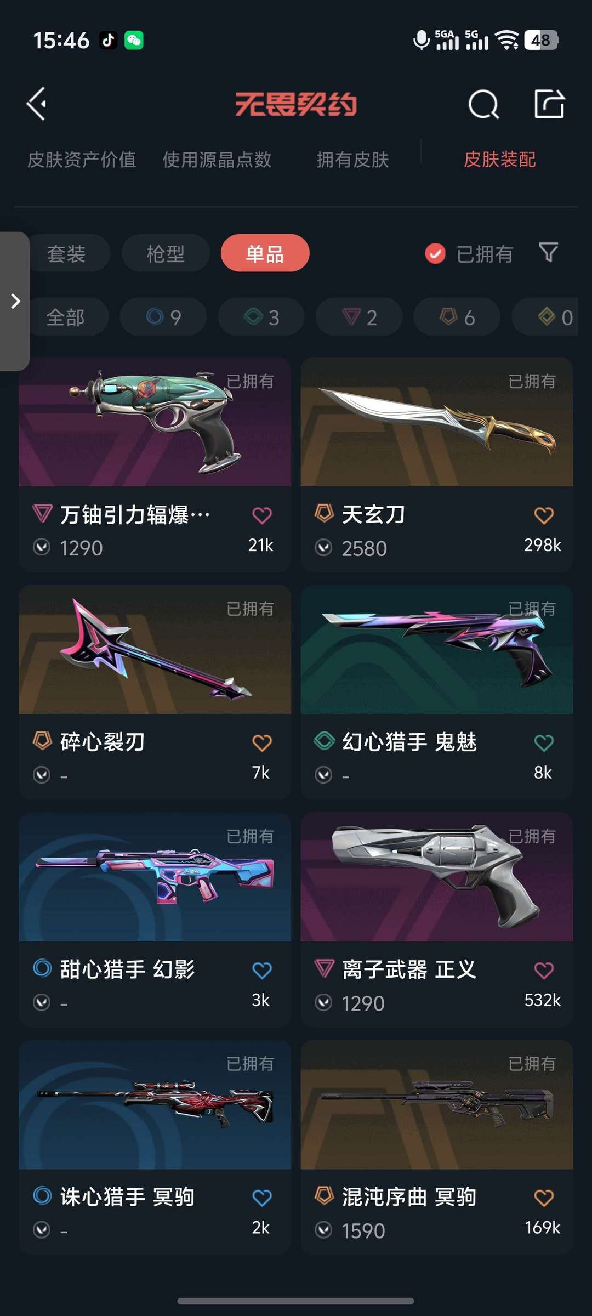Like the 天玄刀 skin heart icon
The width and height of the screenshot is (592, 1316).
point(544,515)
